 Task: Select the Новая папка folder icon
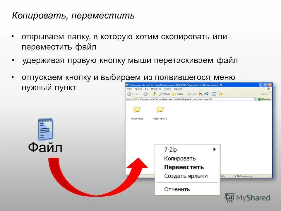pos(137,109)
